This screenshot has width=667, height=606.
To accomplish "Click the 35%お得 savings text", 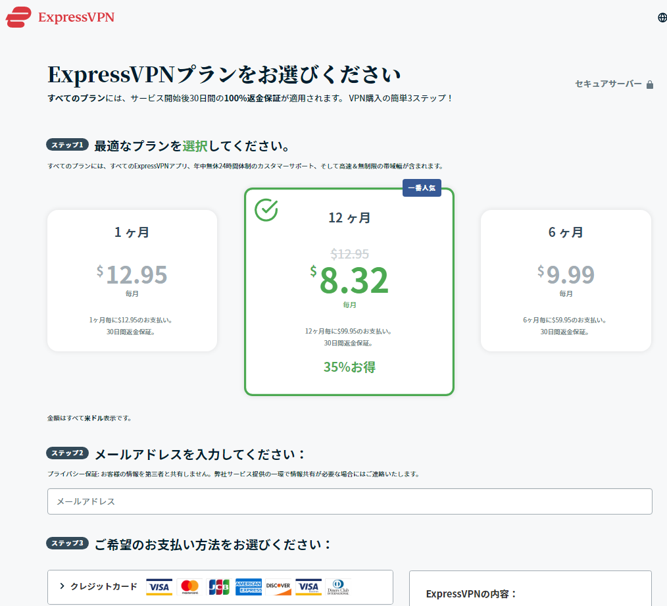I will click(350, 367).
